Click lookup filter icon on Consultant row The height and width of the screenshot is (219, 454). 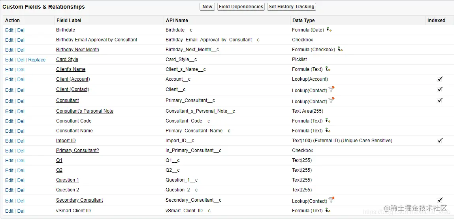point(332,100)
